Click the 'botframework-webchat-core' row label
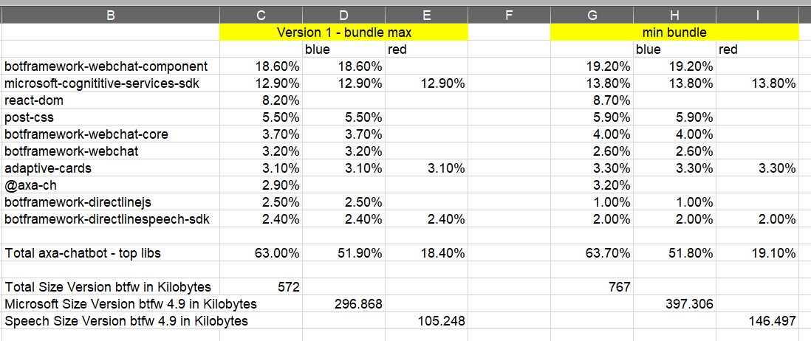Screen dimensions: 811x341 [86, 134]
